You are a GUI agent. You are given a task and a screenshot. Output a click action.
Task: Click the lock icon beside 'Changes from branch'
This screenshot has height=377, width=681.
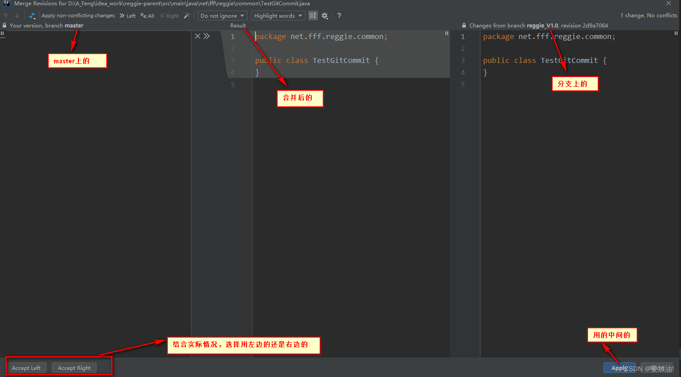(x=464, y=25)
